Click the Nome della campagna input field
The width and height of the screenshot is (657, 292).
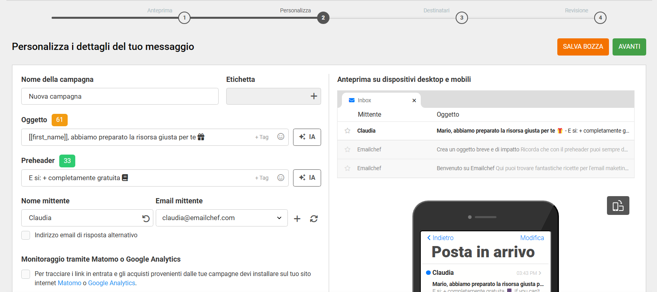coord(120,96)
